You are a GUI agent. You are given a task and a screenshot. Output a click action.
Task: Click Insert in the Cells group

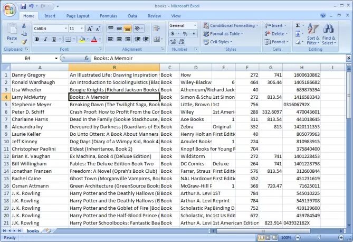point(275,25)
